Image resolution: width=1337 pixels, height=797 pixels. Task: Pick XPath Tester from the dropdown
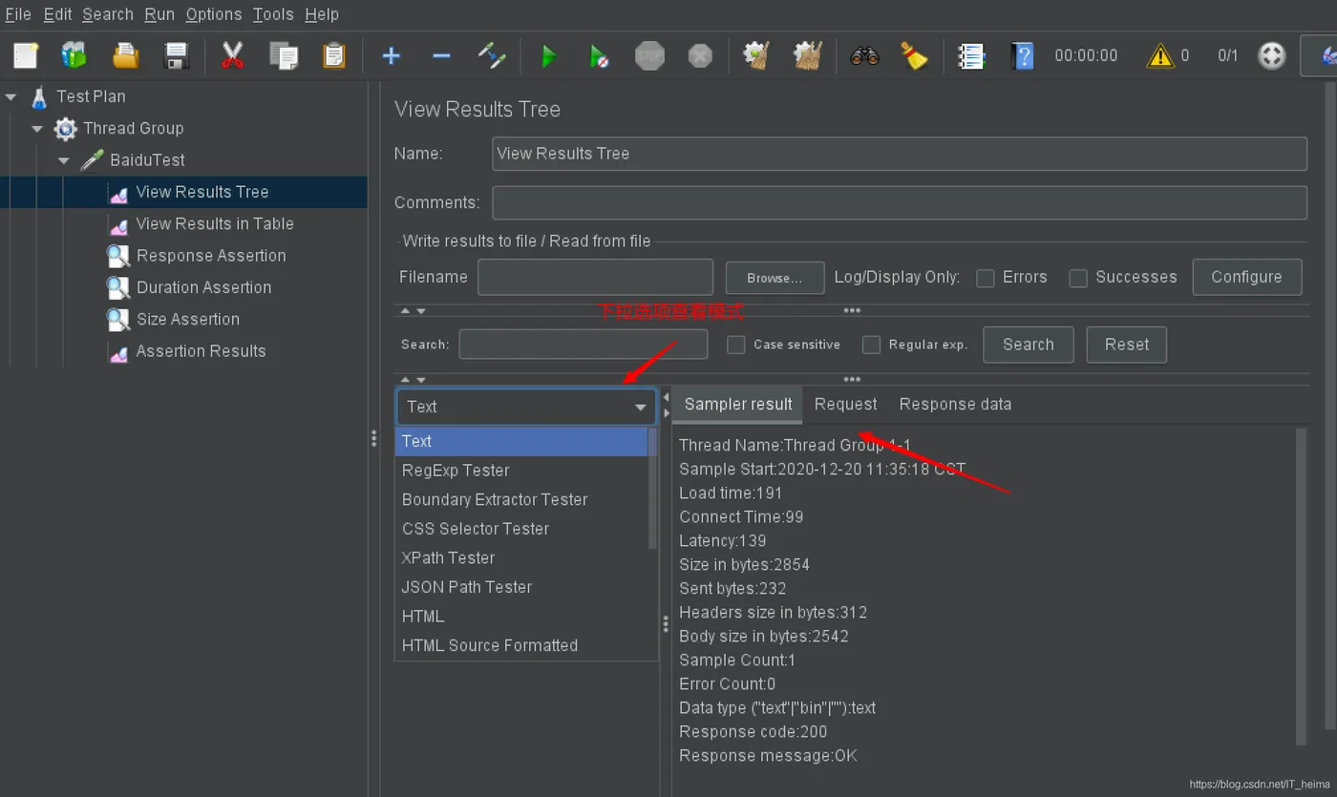[x=522, y=558]
